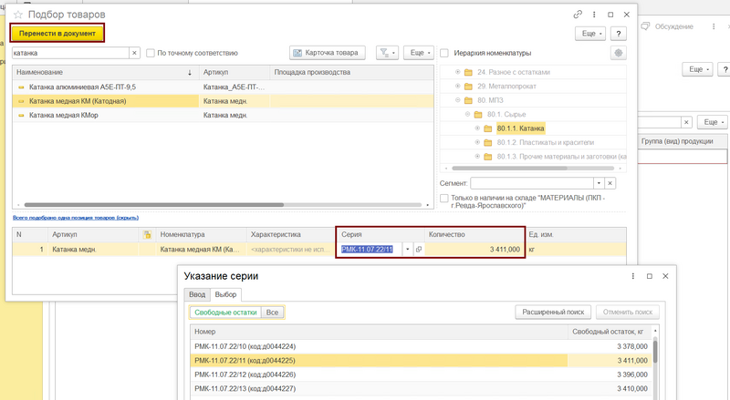Select series РМК-11.07.22/12 row
The image size is (730, 400).
coord(422,374)
